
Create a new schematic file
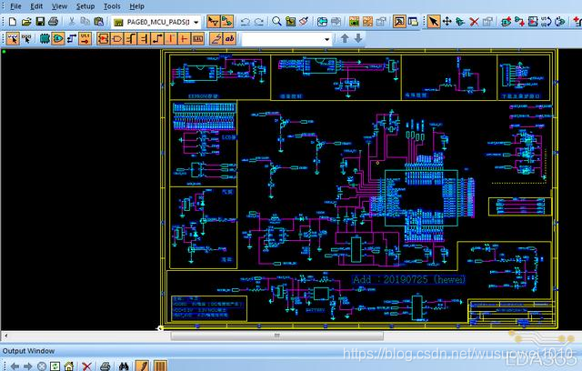12,22
